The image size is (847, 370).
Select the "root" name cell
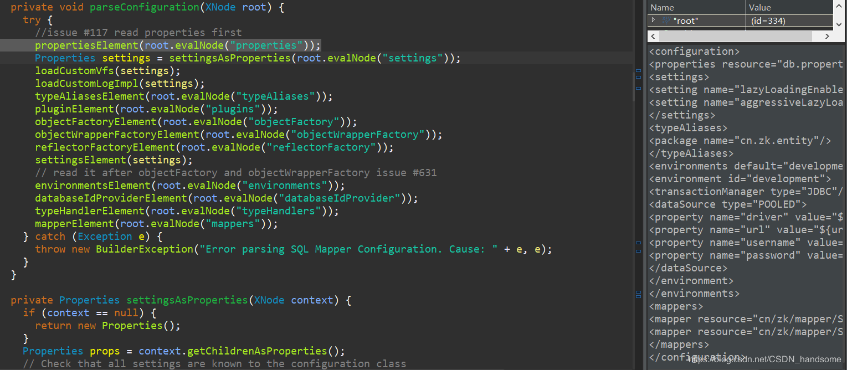(x=698, y=20)
